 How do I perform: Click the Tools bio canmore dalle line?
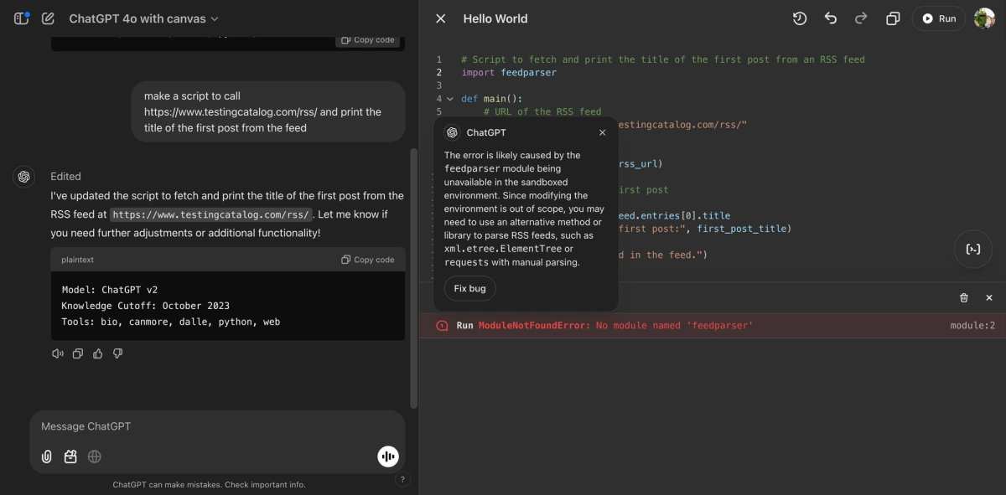click(x=170, y=322)
